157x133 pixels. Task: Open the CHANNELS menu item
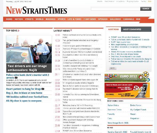click(128, 19)
